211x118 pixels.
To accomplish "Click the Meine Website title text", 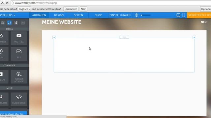I will [62, 22].
